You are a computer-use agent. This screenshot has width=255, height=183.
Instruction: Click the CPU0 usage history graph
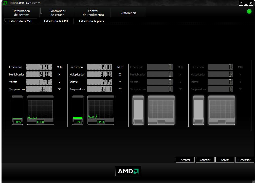[40, 109]
